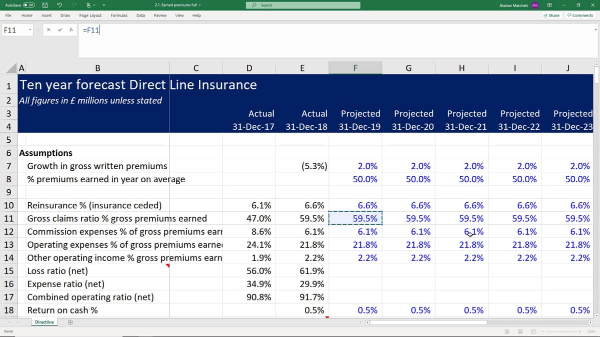Select column F header
The width and height of the screenshot is (600, 337).
pyautogui.click(x=355, y=68)
